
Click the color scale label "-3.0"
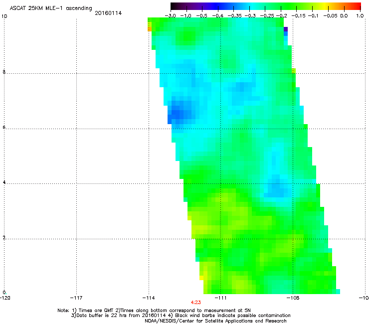coord(170,16)
